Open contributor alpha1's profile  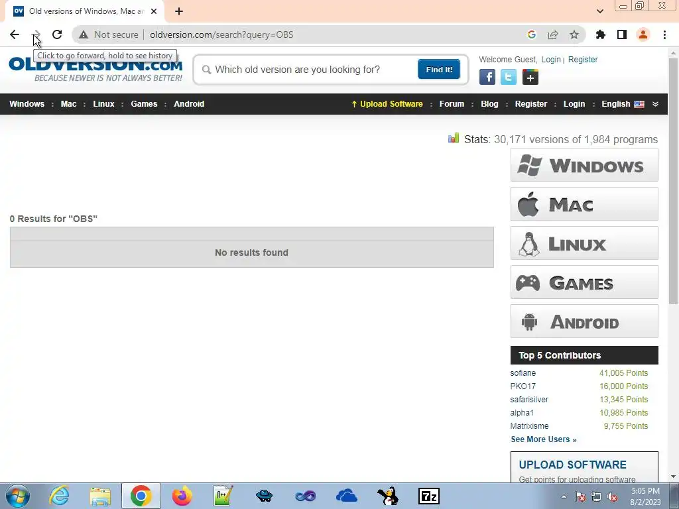(x=522, y=413)
